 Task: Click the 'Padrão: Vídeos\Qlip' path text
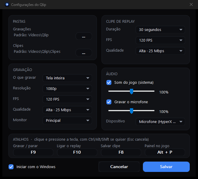(31, 35)
